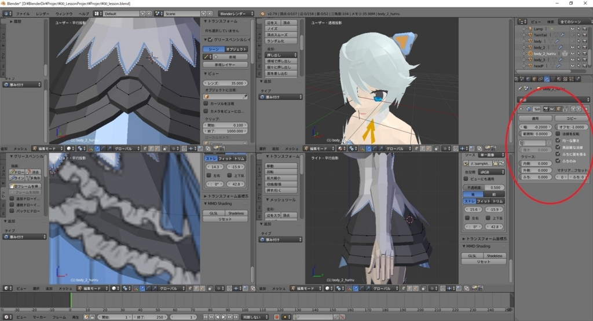593x321 pixels.
Task: Click Shadeless in bottom-right MMD Shading
Action: (x=495, y=256)
